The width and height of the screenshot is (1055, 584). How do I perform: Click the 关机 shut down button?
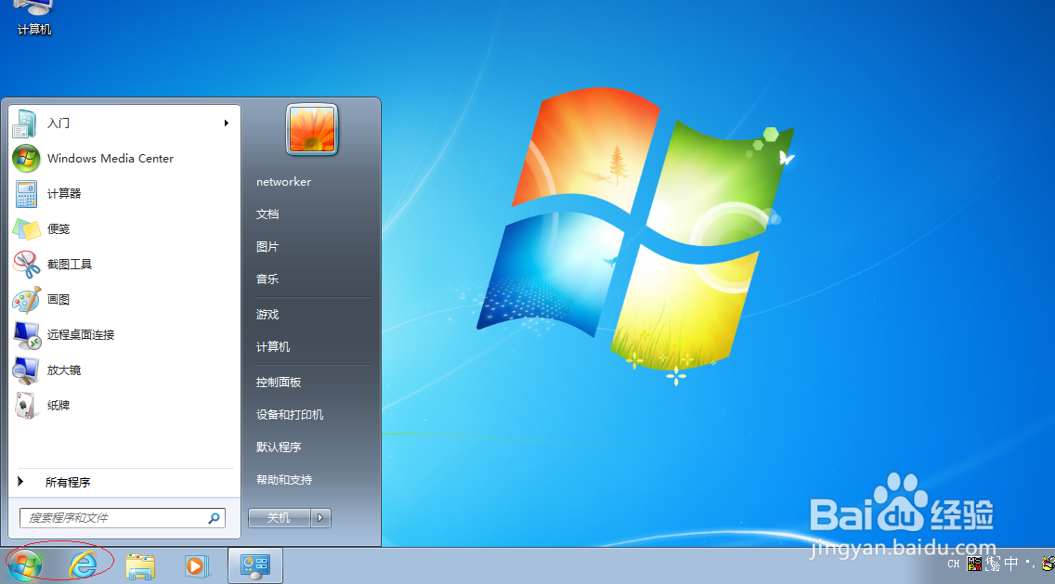280,518
